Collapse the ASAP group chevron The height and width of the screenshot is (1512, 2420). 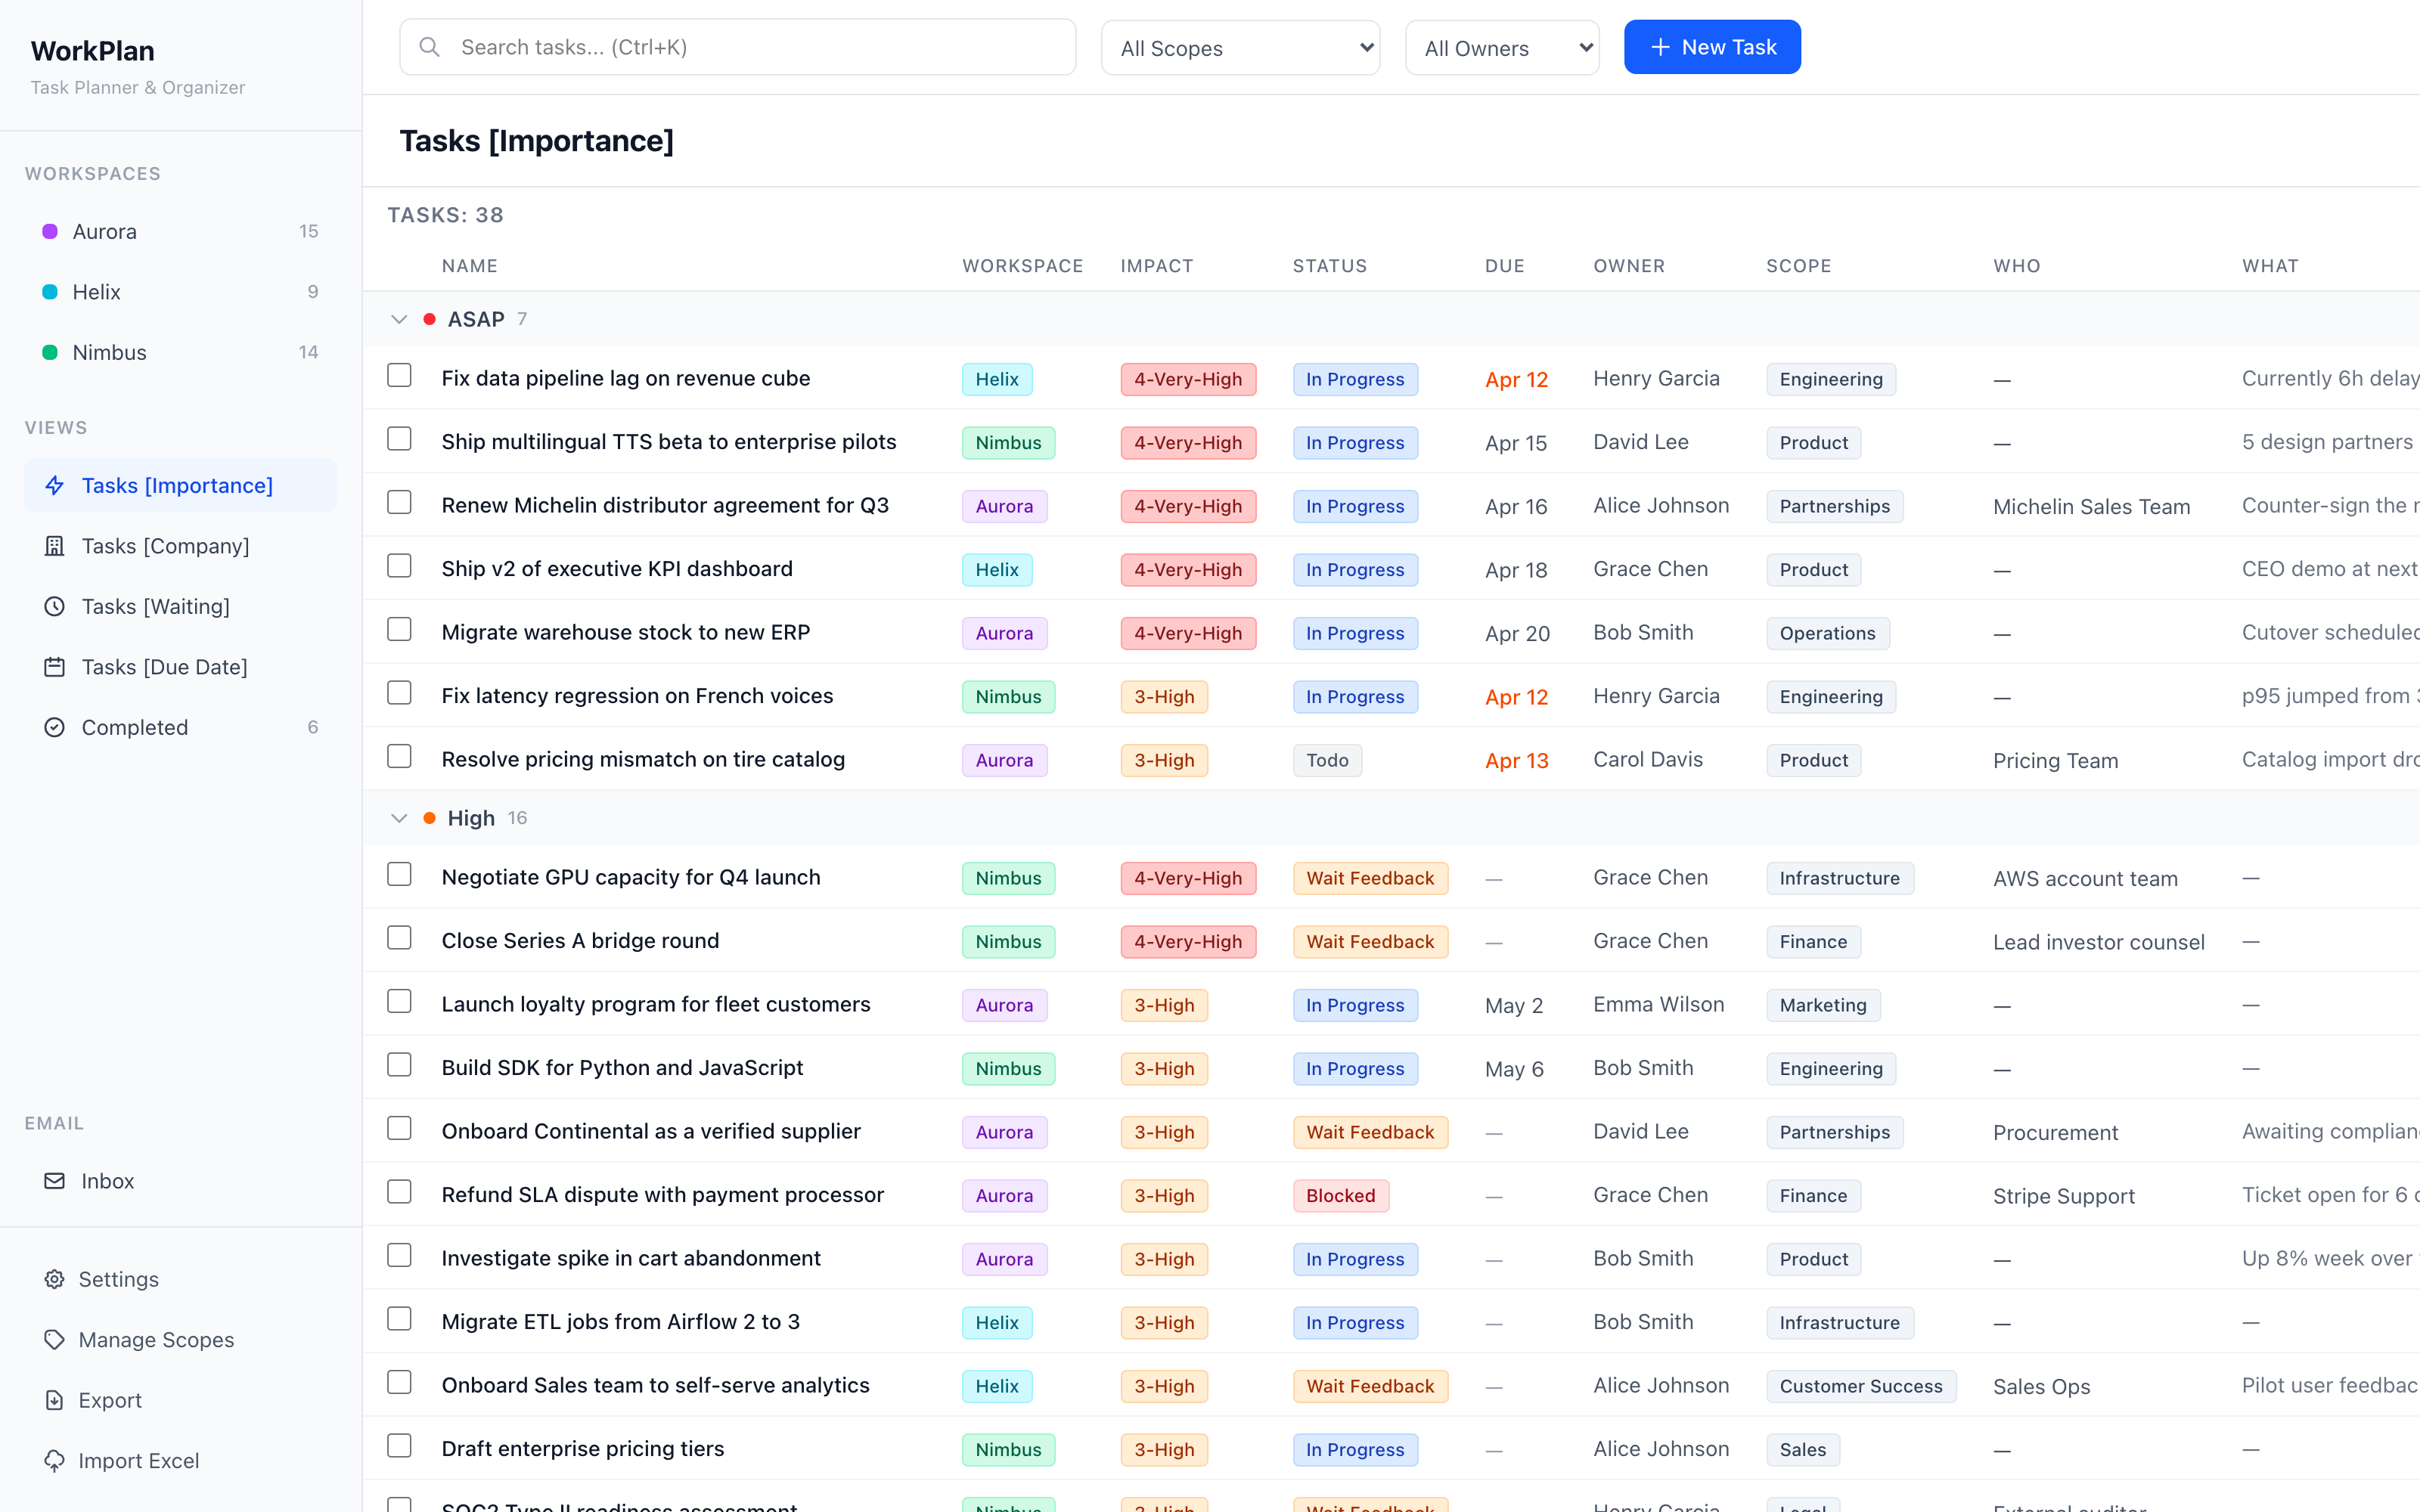point(399,320)
